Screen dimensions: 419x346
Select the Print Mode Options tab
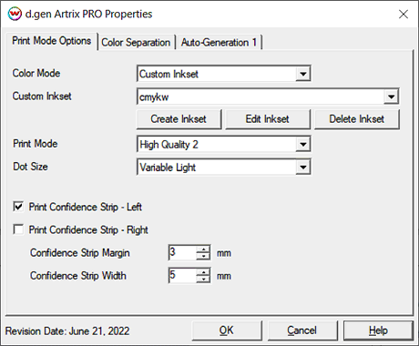click(x=52, y=41)
